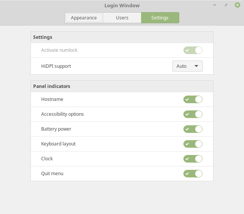Switch off the Clock indicator toggle
Viewport: 244px width, 214px height.
[x=193, y=159]
